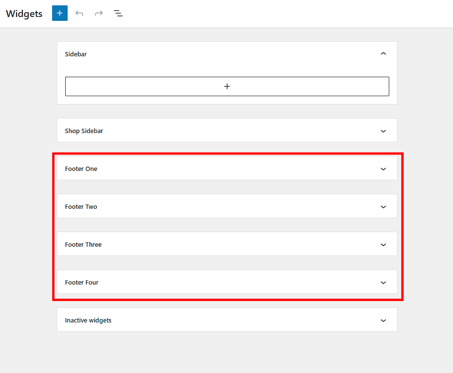Click the Widgets page title

(x=23, y=14)
